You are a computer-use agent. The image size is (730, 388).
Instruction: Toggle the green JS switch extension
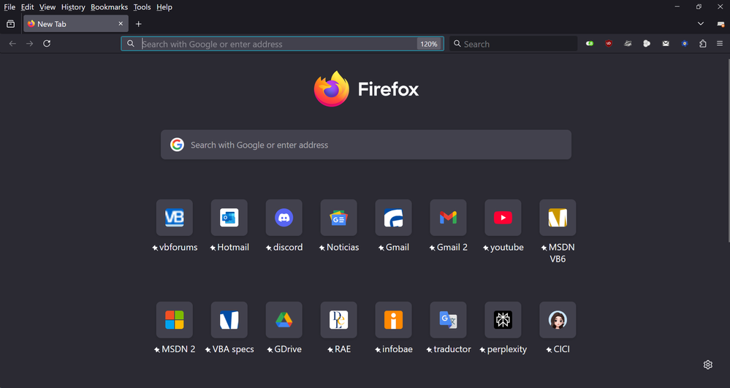[590, 44]
